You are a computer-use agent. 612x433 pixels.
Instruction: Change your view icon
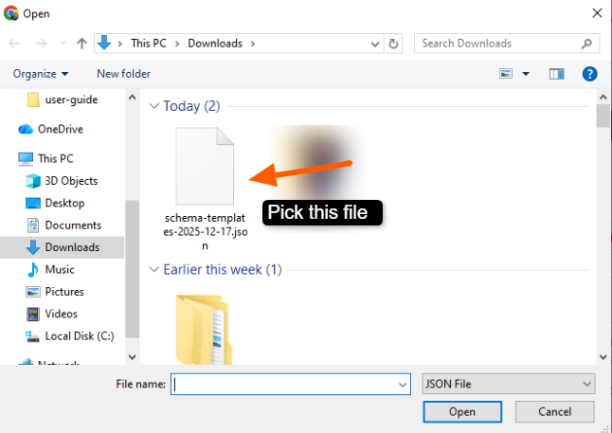point(506,73)
